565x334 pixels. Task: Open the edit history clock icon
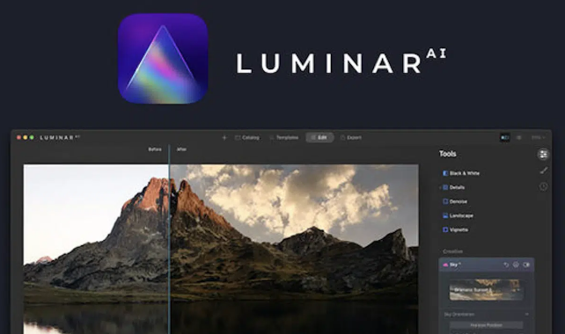click(543, 186)
